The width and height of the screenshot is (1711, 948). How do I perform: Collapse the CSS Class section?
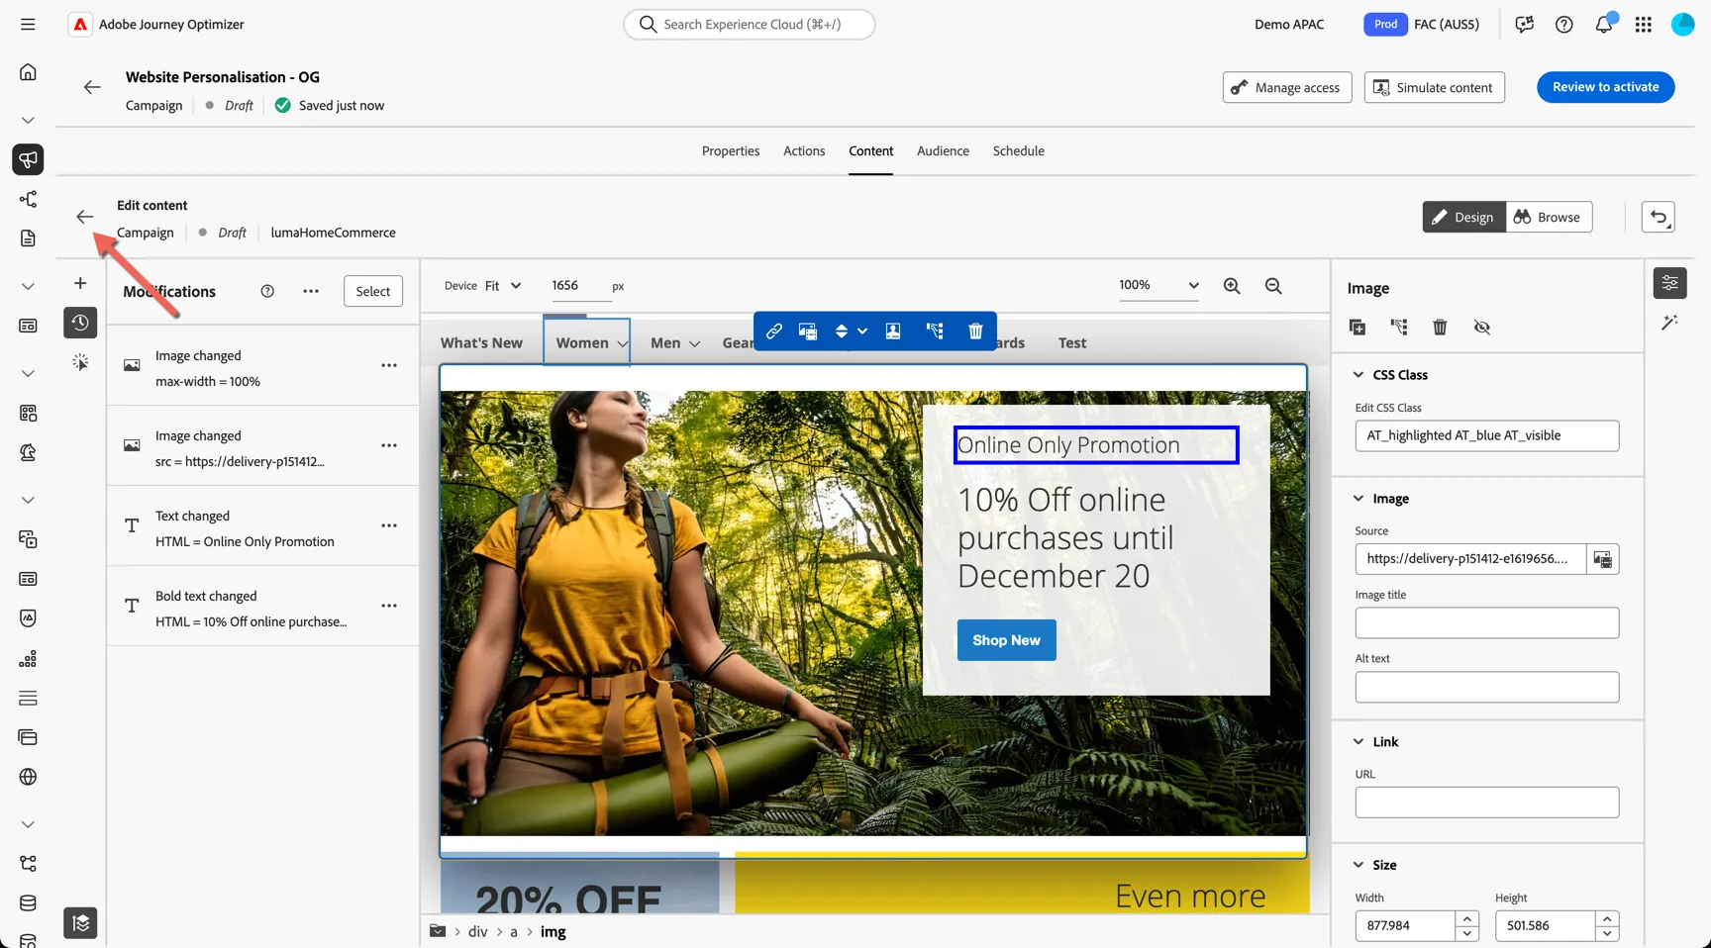click(x=1359, y=375)
